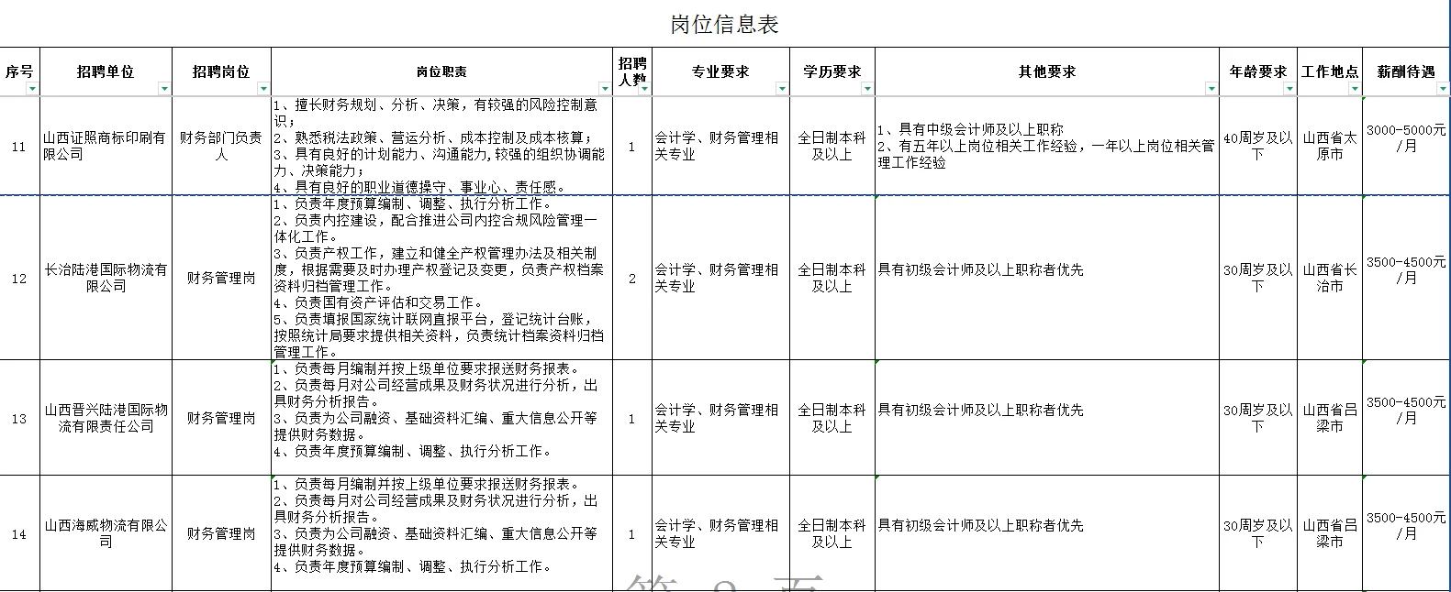Select 具有初级会计师及以上职称者优先 cell in row 12
The height and width of the screenshot is (592, 1451).
click(1047, 278)
